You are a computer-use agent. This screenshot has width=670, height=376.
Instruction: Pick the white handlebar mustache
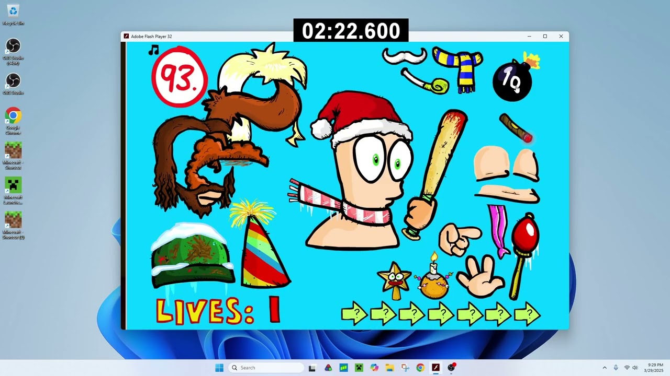click(x=405, y=56)
